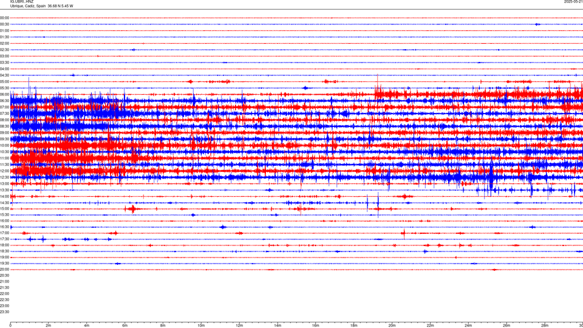This screenshot has height=328, width=583.
Task: Select the empty-row '21:00' time label
Action: tap(4, 281)
